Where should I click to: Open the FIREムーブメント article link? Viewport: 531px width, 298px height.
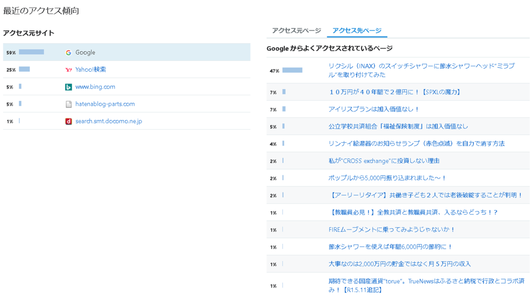point(392,229)
